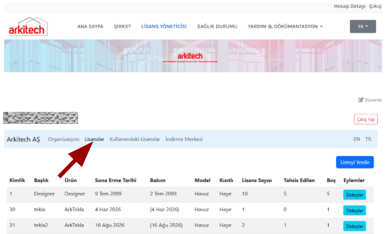Image resolution: width=385 pixels, height=234 pixels.
Task: Click the Kısıtlı column header
Action: click(x=226, y=180)
